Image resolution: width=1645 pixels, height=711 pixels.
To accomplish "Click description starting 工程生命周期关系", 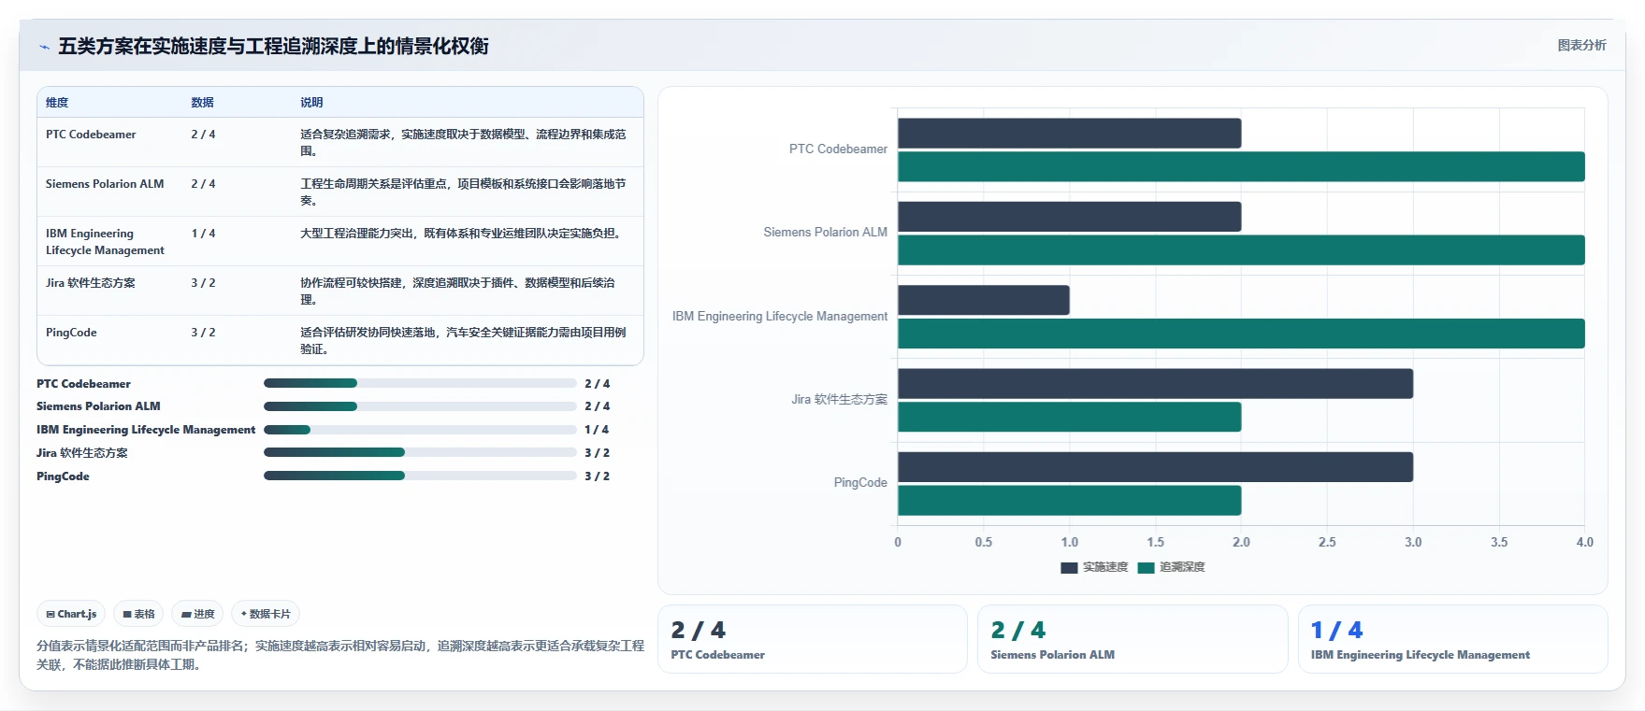I will coord(464,192).
